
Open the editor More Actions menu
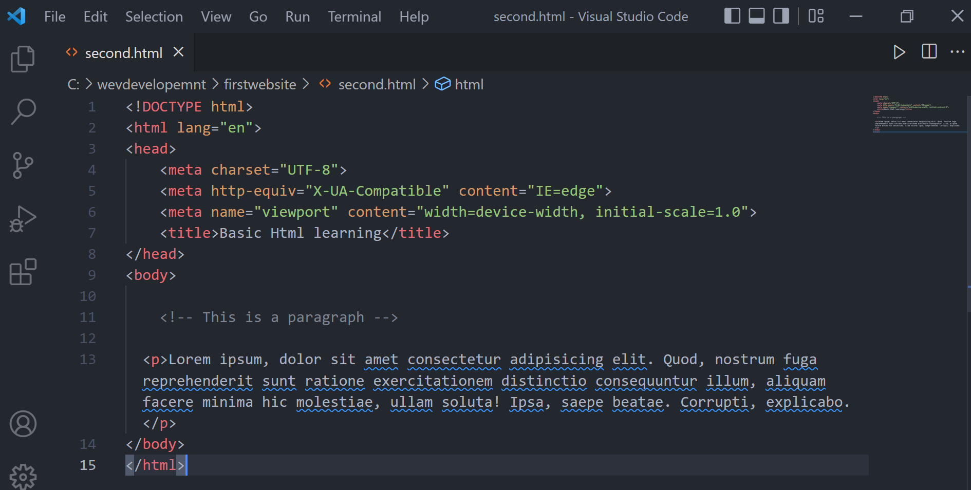[958, 51]
